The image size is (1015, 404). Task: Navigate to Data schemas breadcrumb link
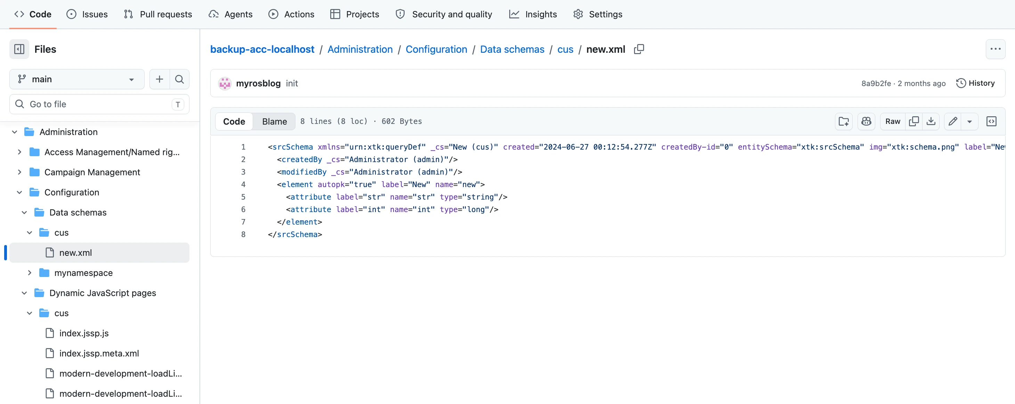click(x=512, y=49)
